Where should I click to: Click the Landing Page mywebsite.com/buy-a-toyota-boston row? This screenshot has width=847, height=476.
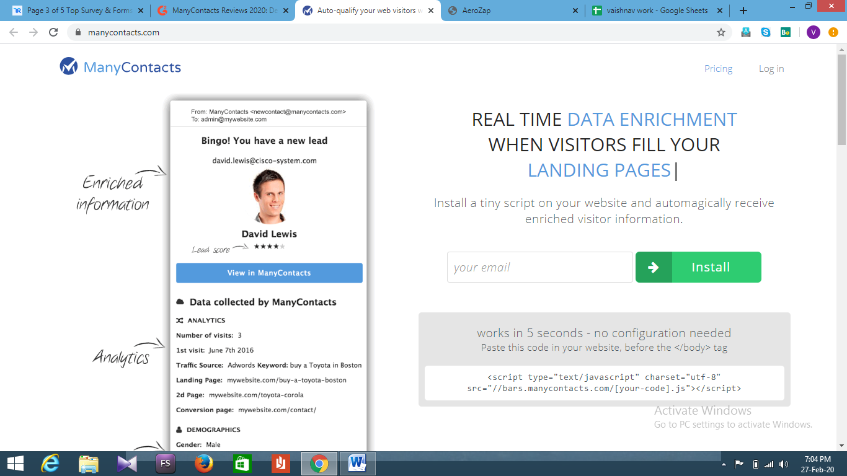tap(261, 380)
